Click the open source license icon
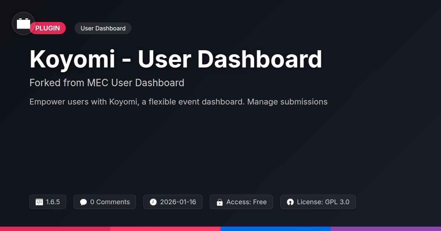Viewport: 441px width, 231px height. coord(290,202)
